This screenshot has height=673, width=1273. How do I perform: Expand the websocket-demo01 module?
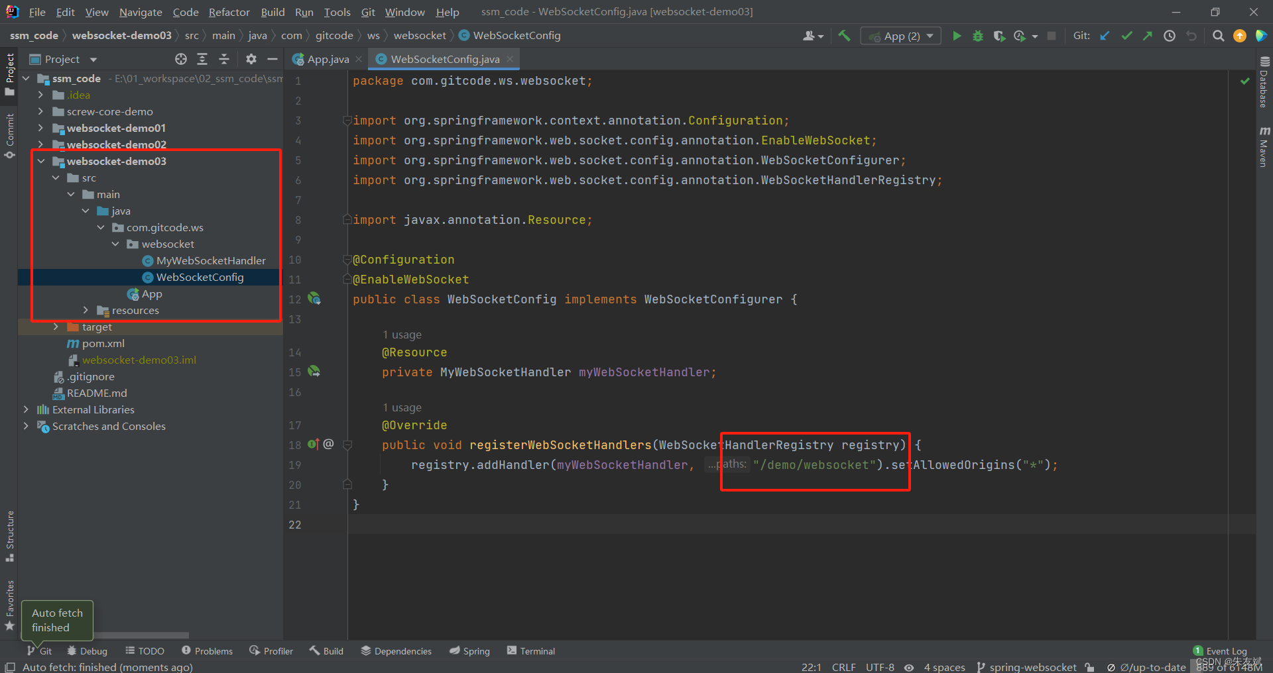(x=41, y=128)
